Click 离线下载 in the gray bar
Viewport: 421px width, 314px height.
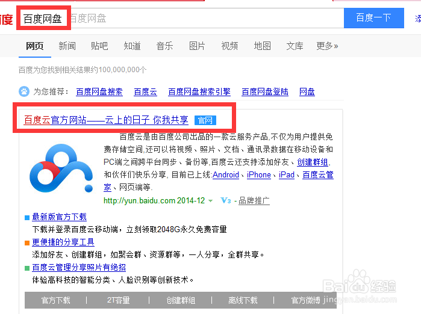243,300
